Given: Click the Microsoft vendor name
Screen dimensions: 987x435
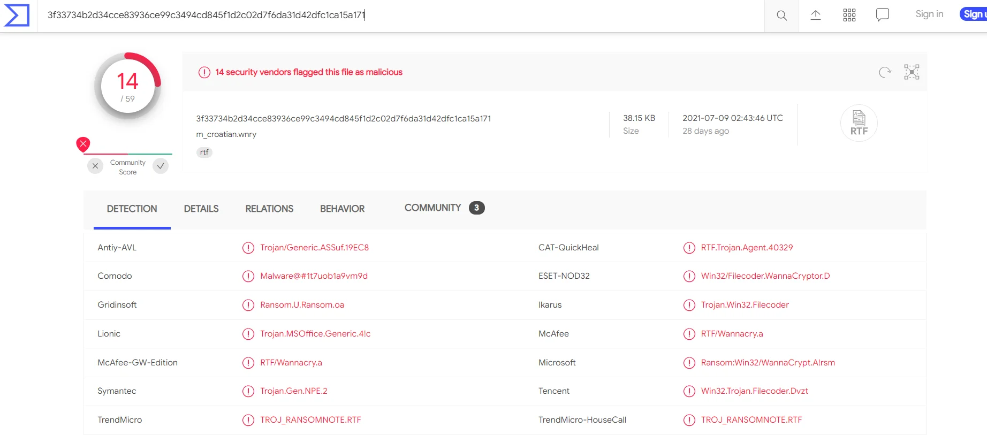Looking at the screenshot, I should click(x=557, y=363).
